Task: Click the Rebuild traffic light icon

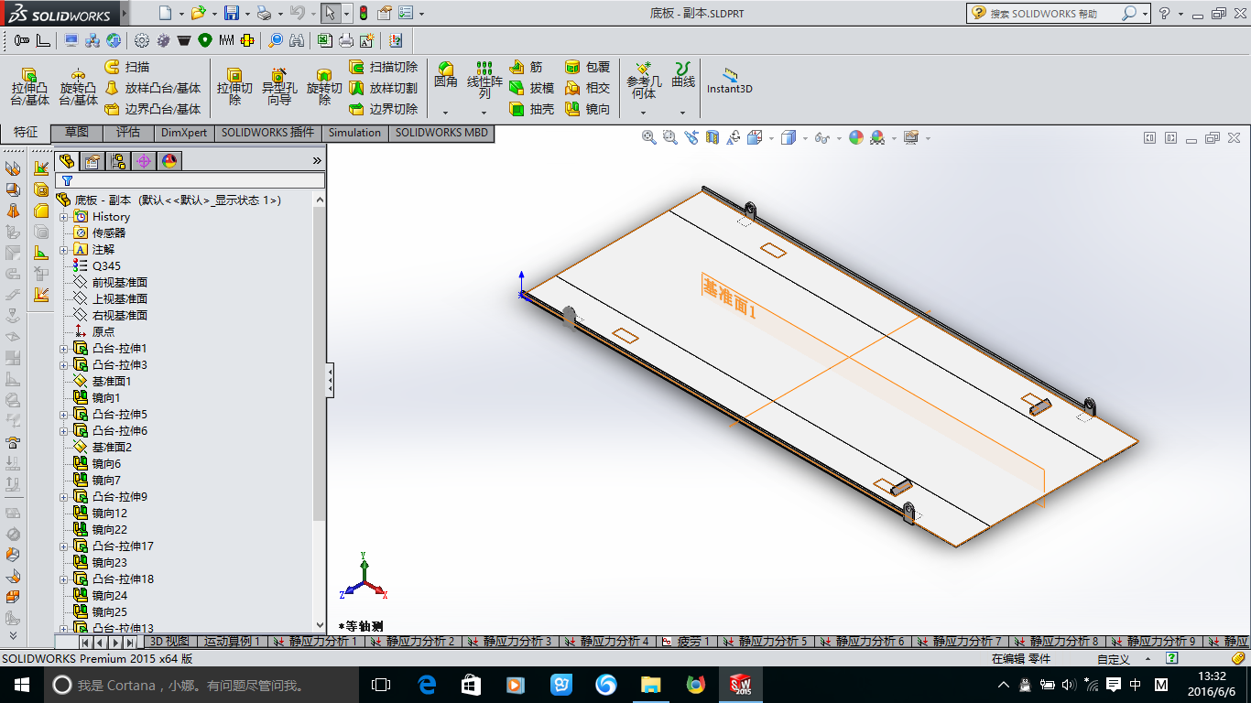Action: click(x=363, y=14)
